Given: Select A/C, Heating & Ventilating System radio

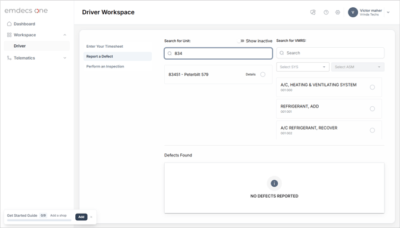Looking at the screenshot, I should click(x=373, y=87).
